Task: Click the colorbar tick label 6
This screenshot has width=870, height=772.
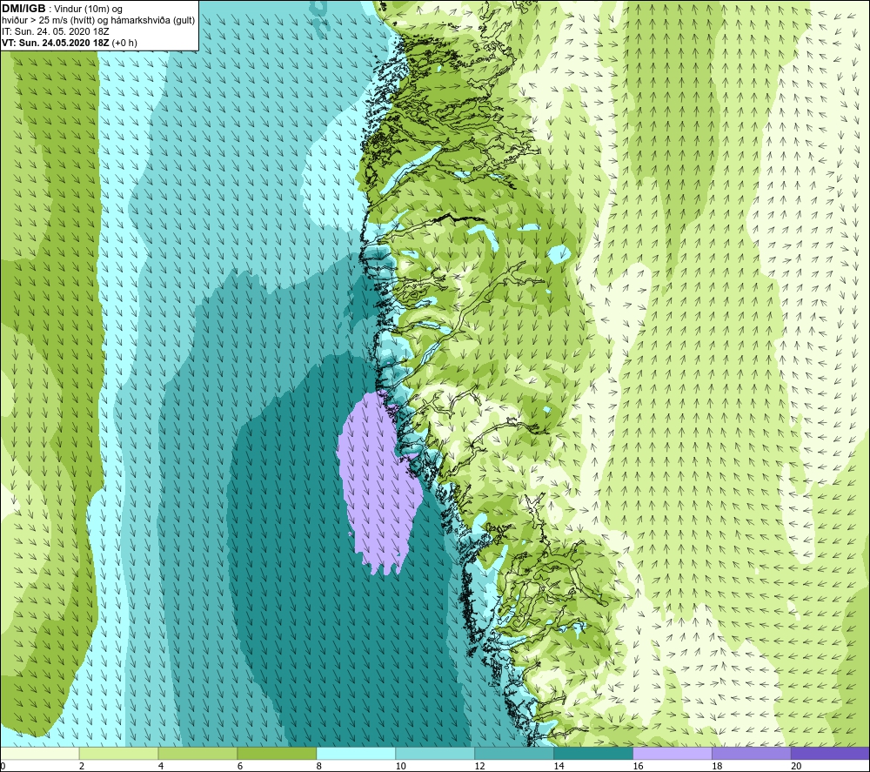Action: [240, 766]
